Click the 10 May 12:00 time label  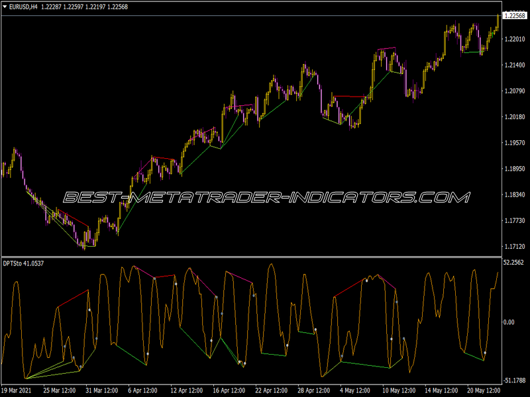(x=399, y=390)
